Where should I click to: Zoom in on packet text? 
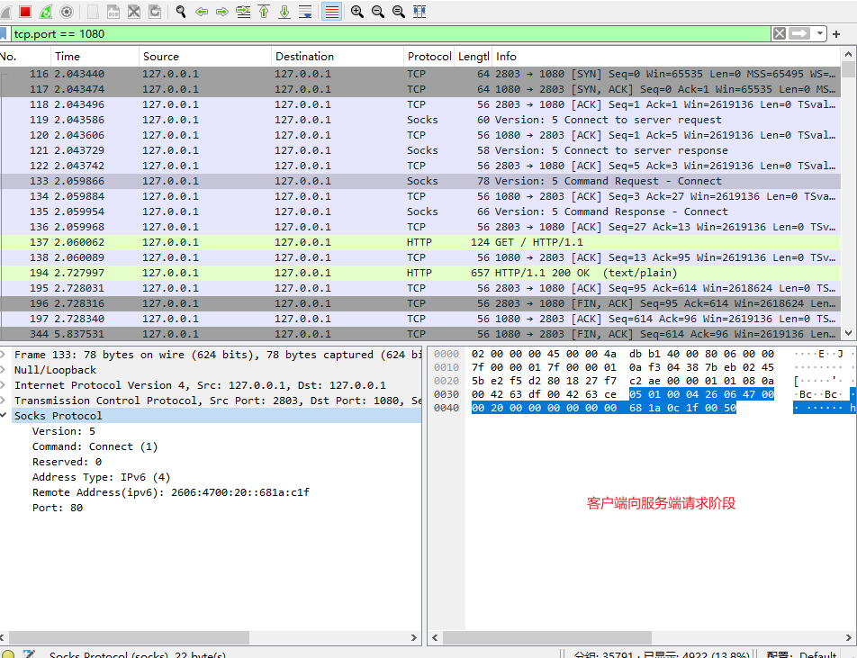pyautogui.click(x=356, y=12)
